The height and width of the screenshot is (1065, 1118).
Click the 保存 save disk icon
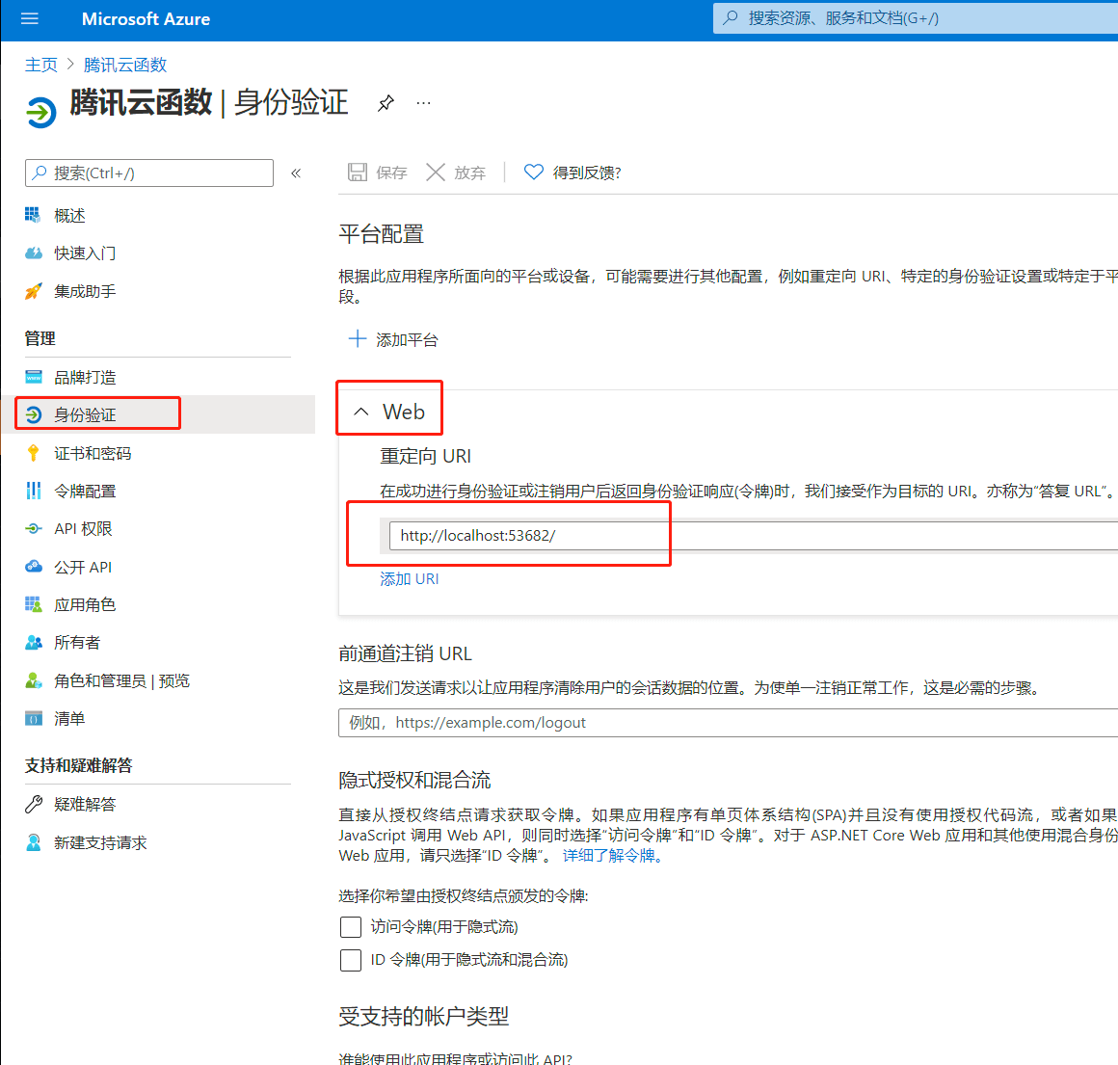click(358, 173)
